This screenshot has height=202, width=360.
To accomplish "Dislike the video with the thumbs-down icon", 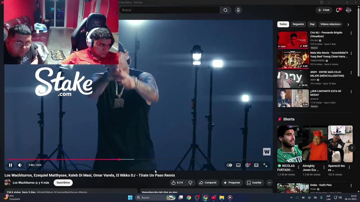I will (190, 183).
